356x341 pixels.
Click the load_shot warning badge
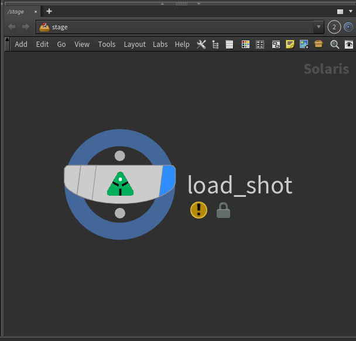(x=198, y=210)
